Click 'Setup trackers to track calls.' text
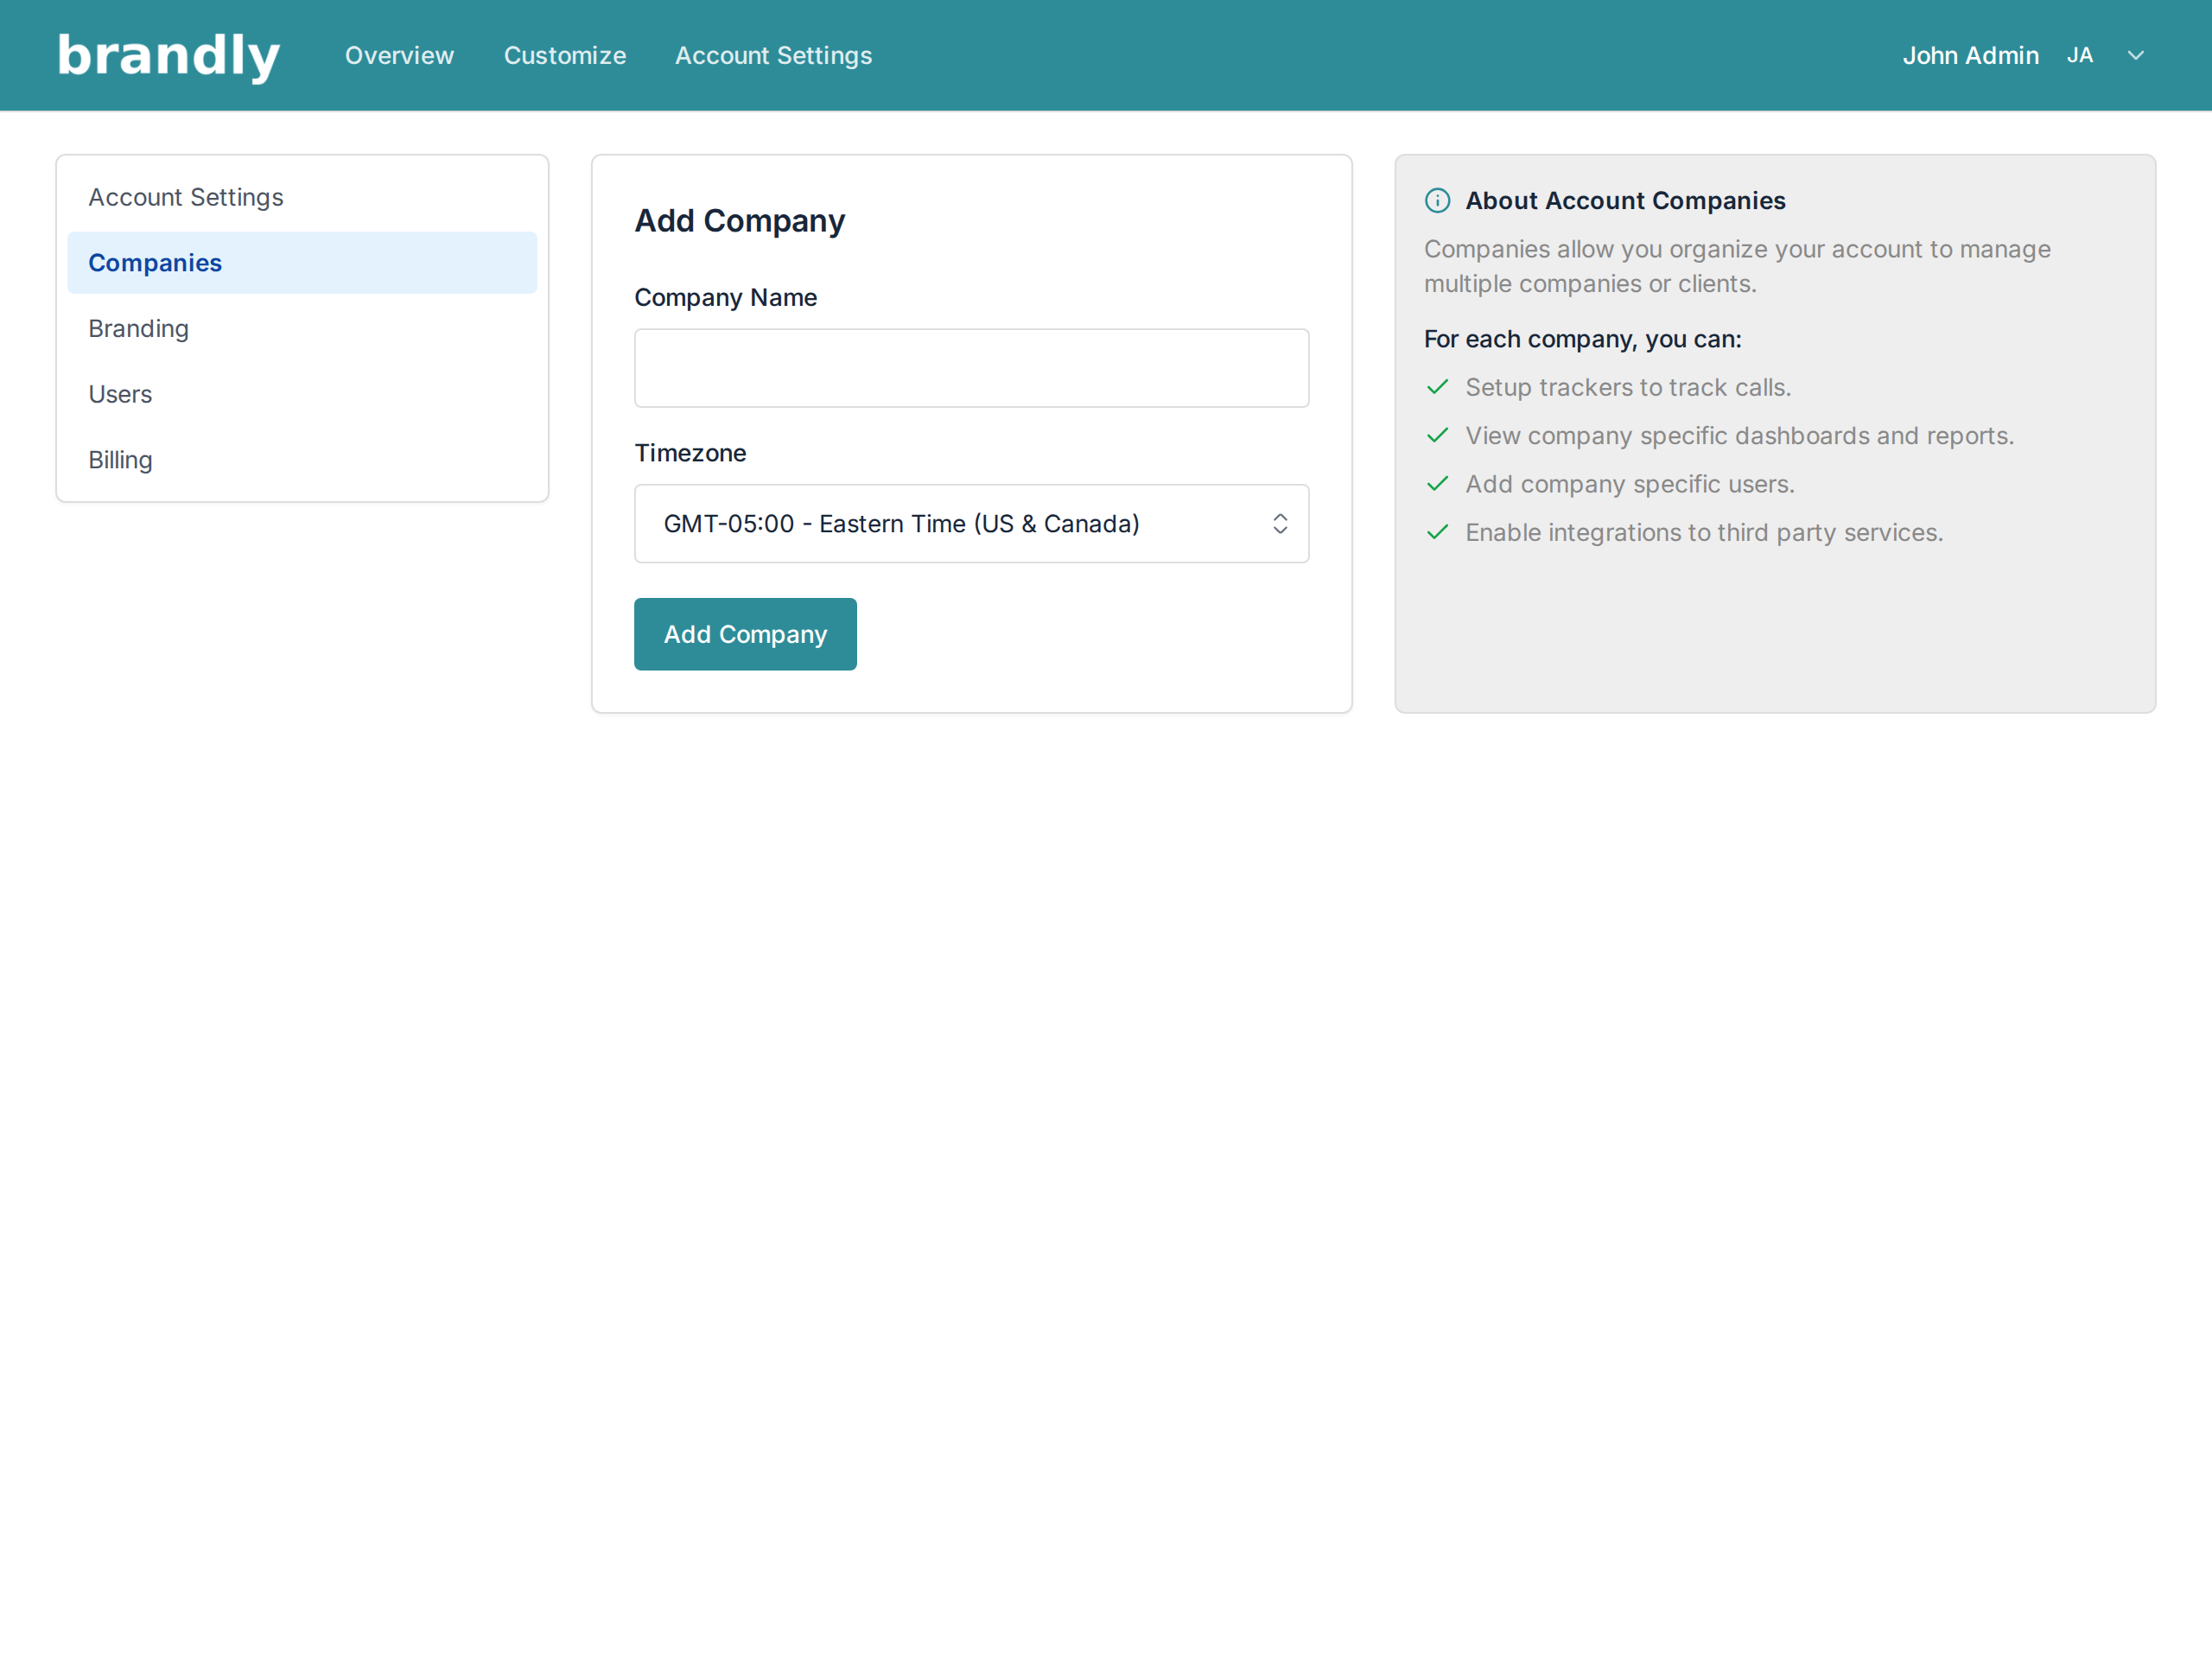2212x1659 pixels. pos(1628,387)
